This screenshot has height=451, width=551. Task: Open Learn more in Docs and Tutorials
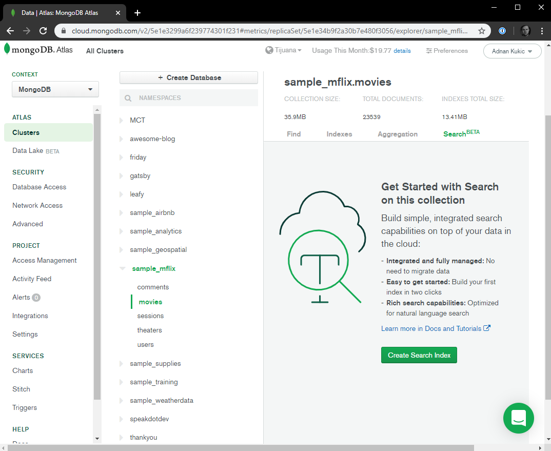point(436,328)
